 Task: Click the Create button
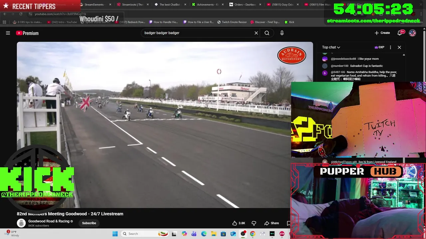(382, 33)
